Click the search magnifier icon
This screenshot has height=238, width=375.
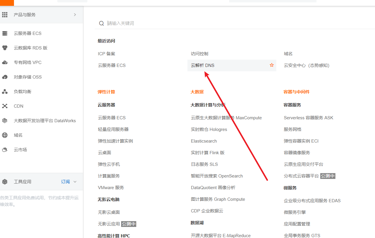click(101, 23)
